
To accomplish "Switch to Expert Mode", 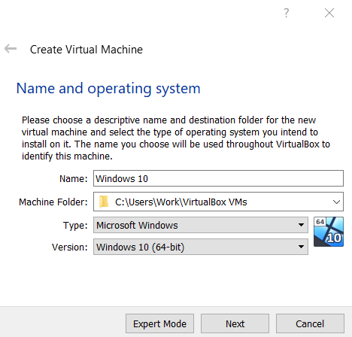I will pyautogui.click(x=159, y=323).
